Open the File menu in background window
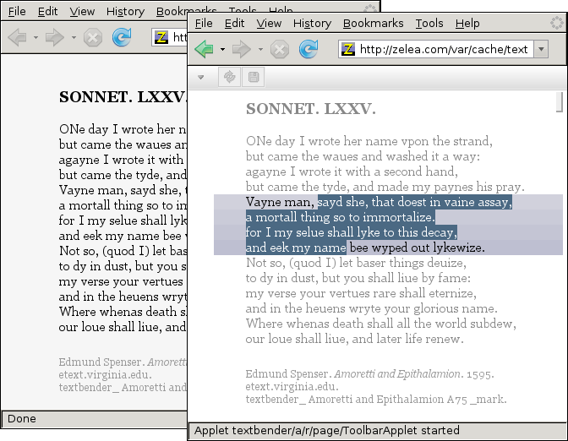Viewport: 568px width, 441px height. (17, 11)
